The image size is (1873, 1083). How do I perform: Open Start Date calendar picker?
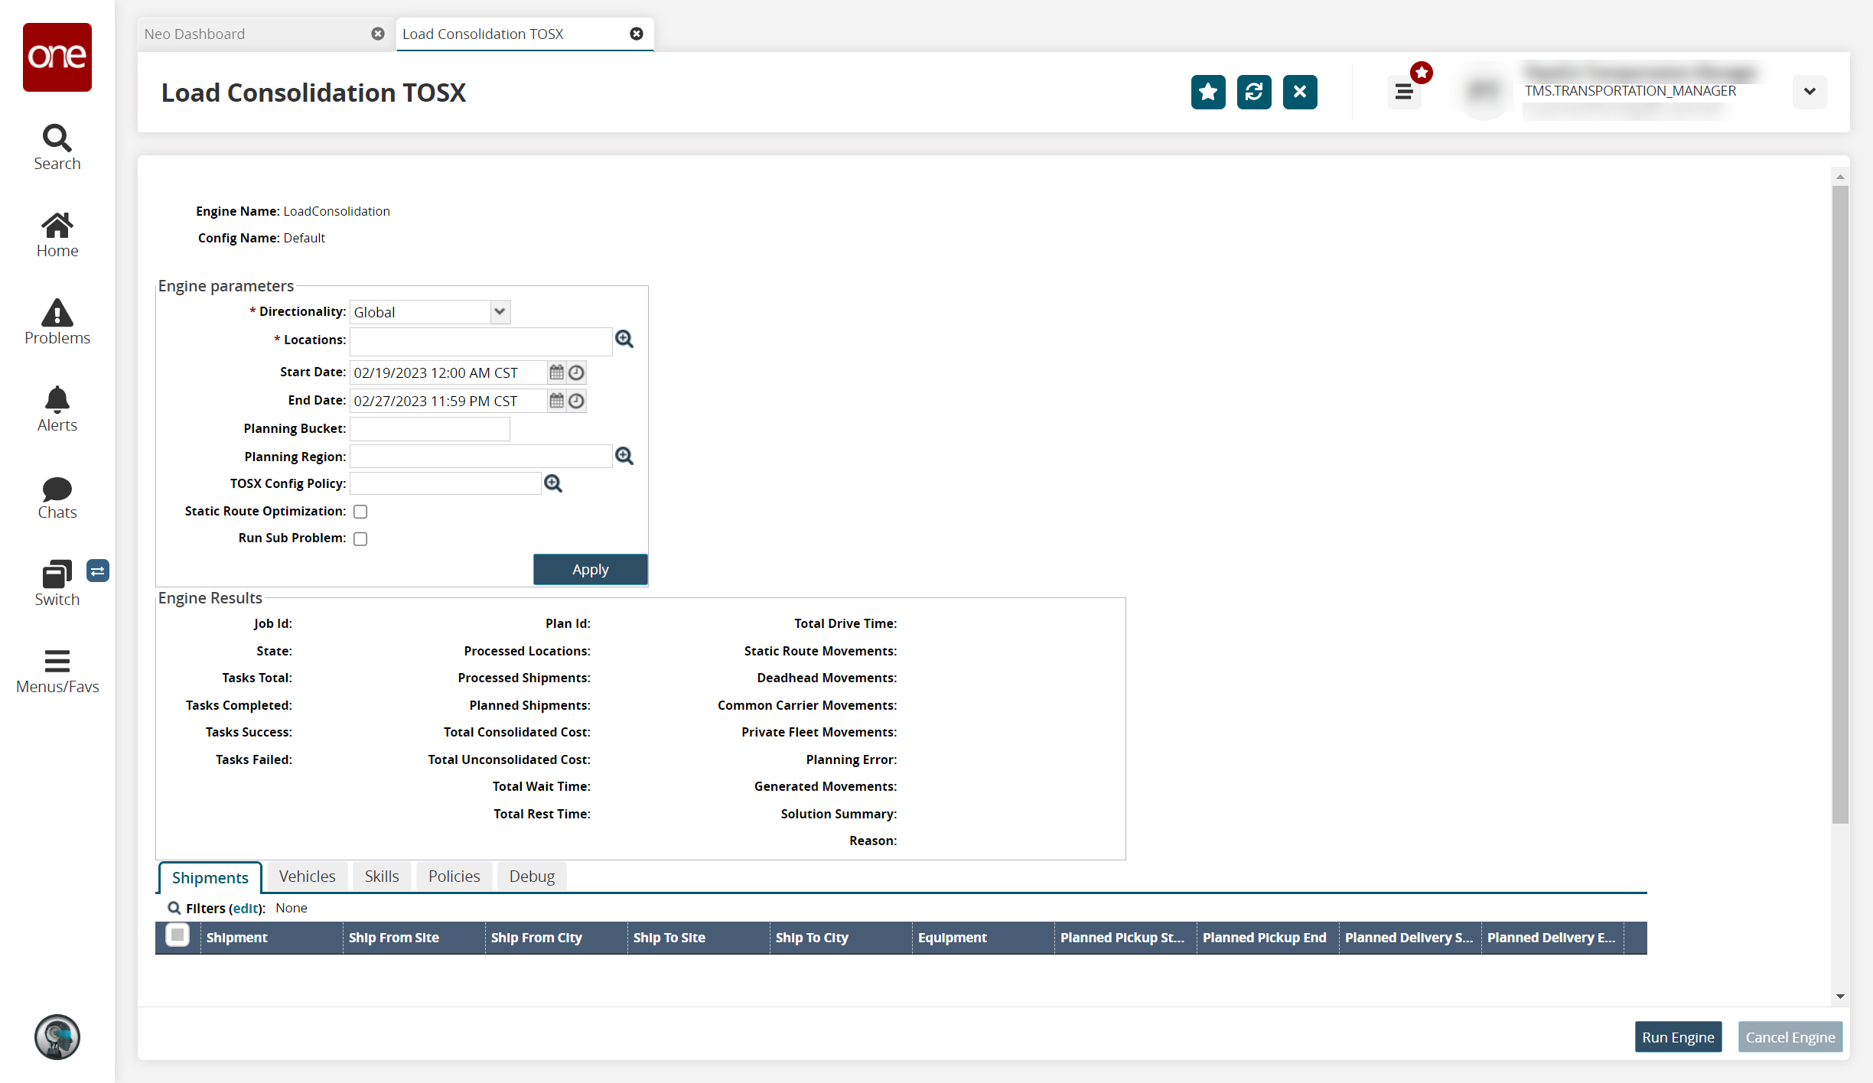556,372
